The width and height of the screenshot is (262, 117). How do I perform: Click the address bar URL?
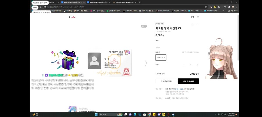pyautogui.click(x=66, y=7)
